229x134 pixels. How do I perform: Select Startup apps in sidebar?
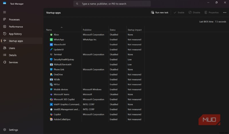click(22, 41)
